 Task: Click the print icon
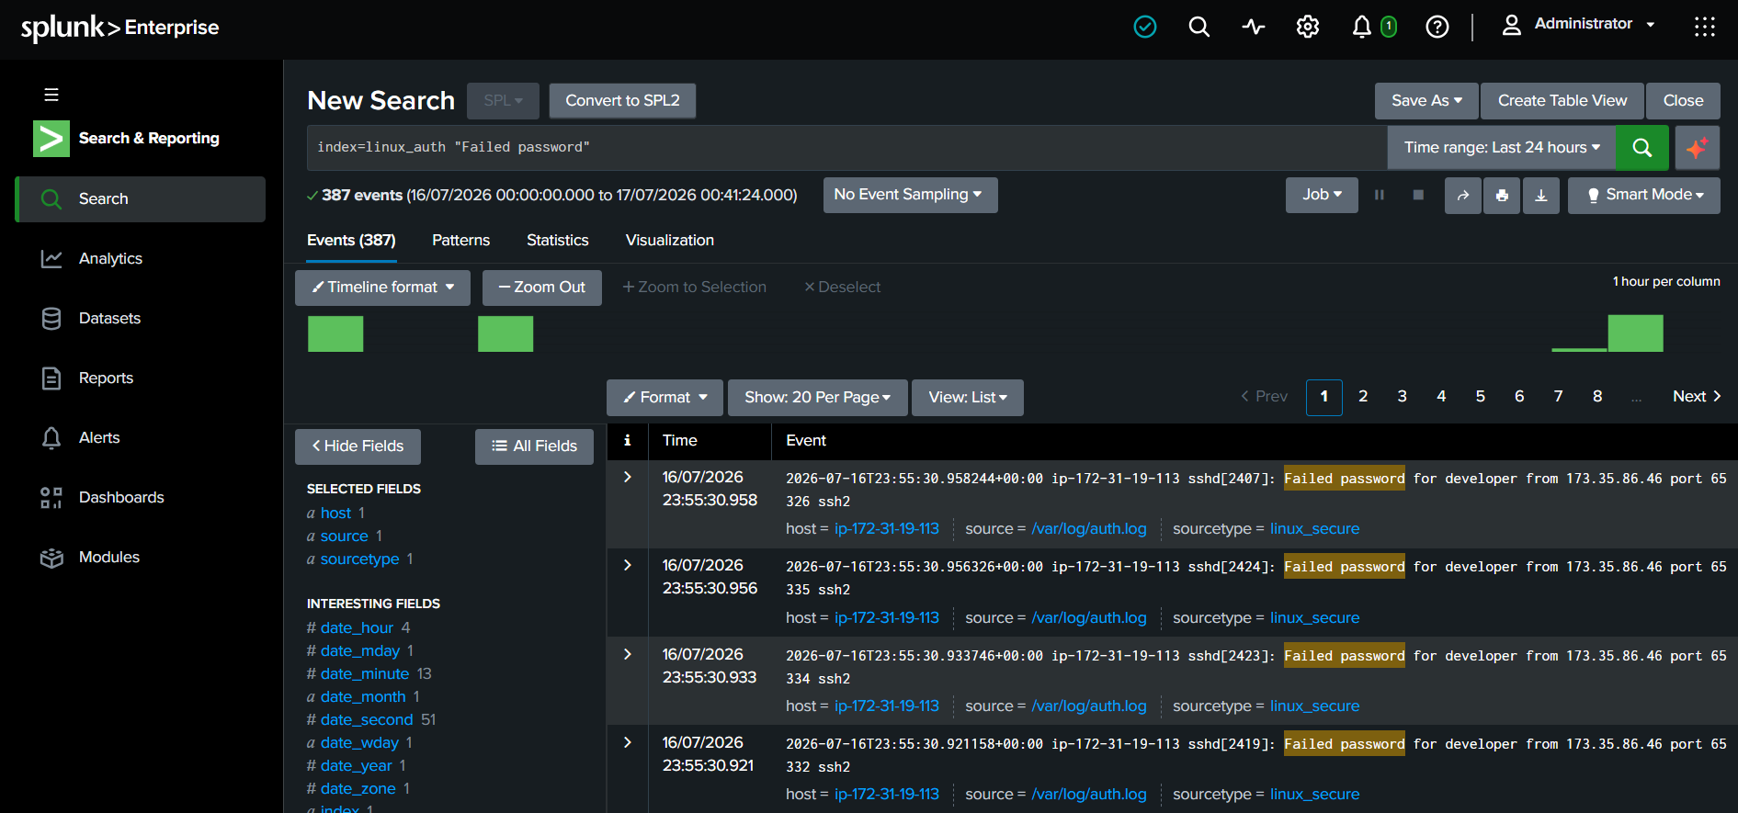coord(1502,195)
